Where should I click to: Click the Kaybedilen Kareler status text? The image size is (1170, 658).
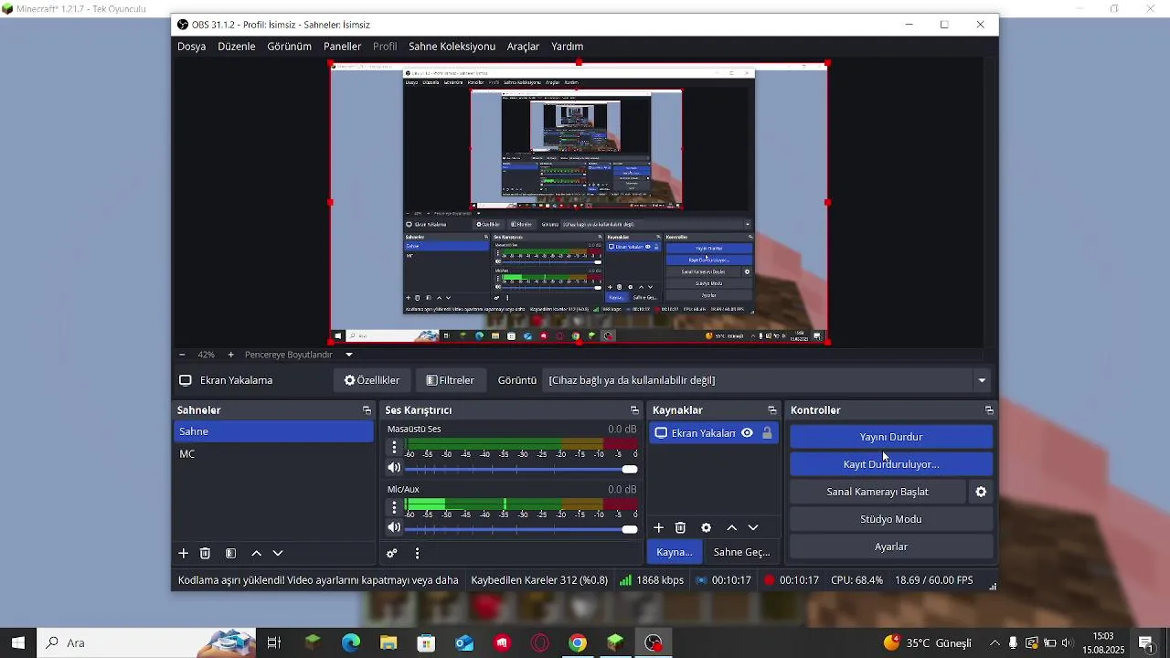539,580
